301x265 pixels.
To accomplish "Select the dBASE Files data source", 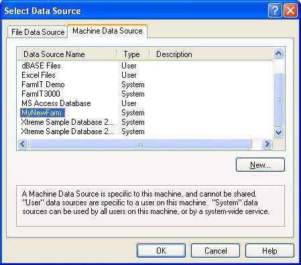I will coord(41,66).
